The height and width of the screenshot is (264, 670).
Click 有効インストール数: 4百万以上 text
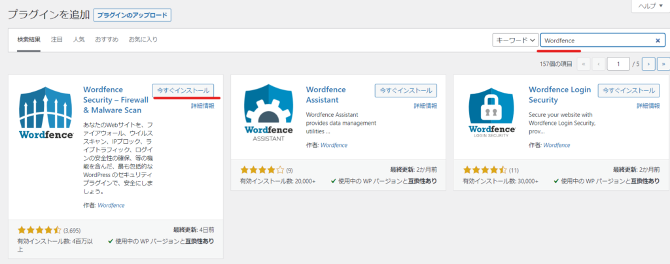click(x=54, y=245)
